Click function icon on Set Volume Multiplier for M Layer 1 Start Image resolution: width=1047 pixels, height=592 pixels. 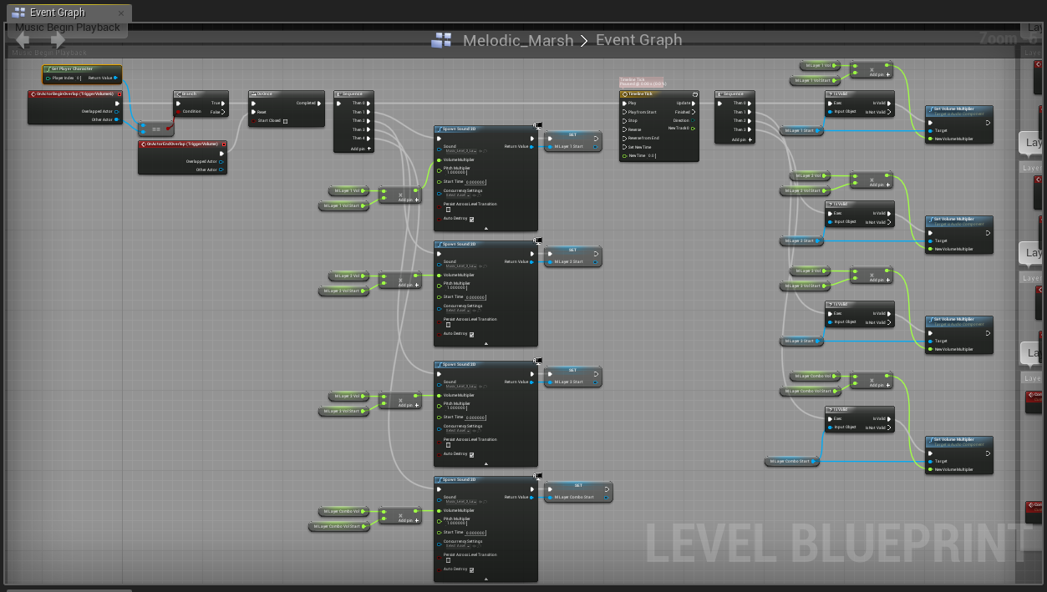click(930, 109)
